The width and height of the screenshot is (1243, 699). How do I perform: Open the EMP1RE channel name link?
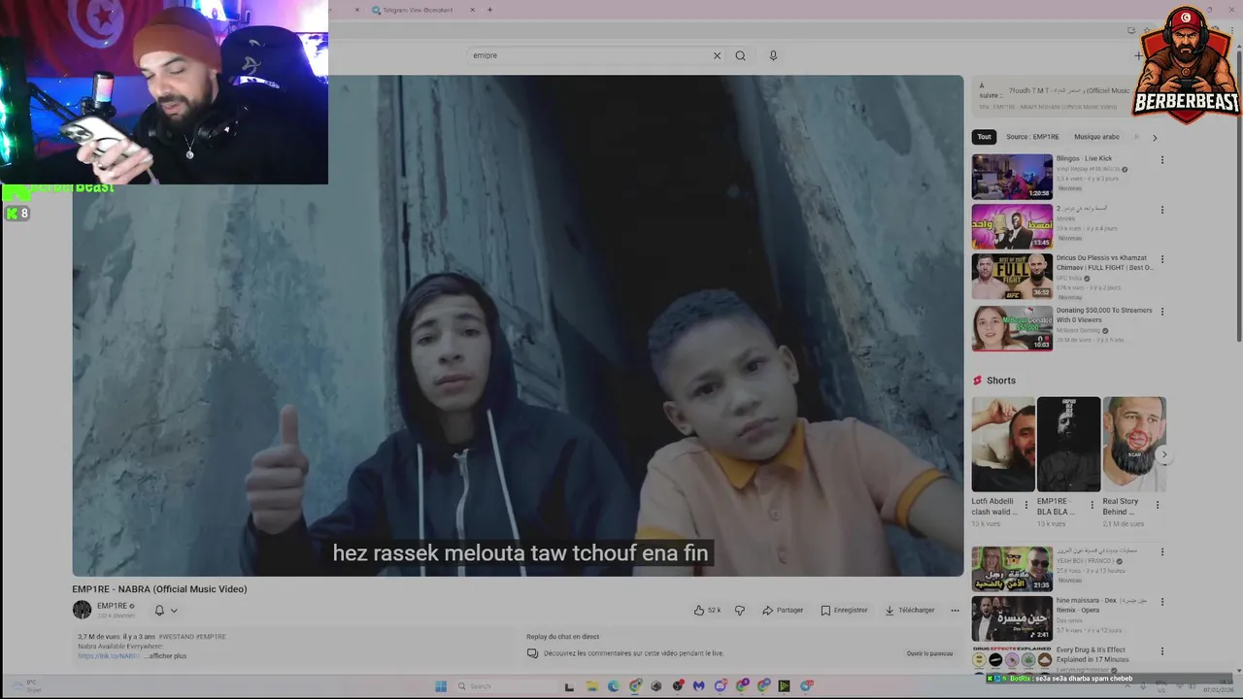(x=112, y=606)
